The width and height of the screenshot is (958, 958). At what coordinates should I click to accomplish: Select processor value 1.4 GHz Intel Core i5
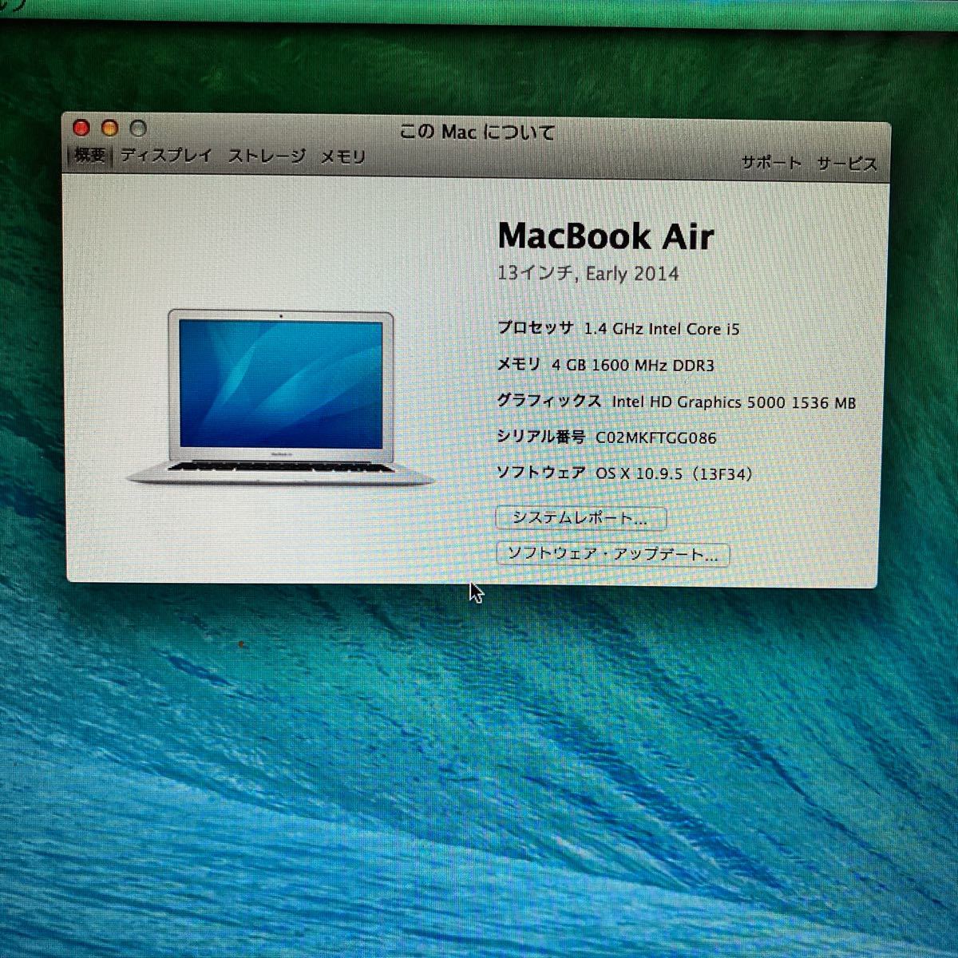[662, 329]
